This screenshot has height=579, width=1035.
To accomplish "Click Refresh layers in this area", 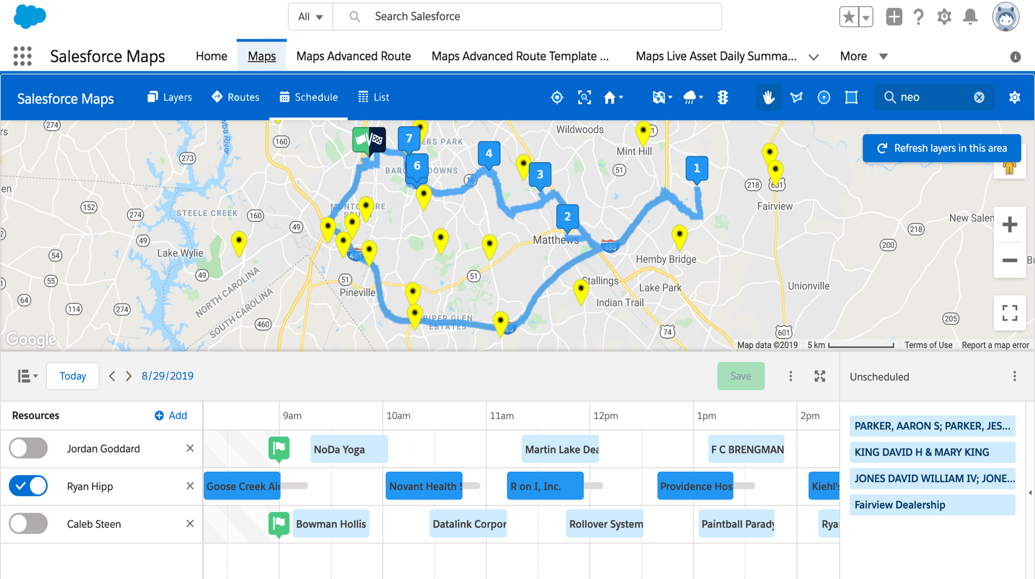I will [942, 148].
